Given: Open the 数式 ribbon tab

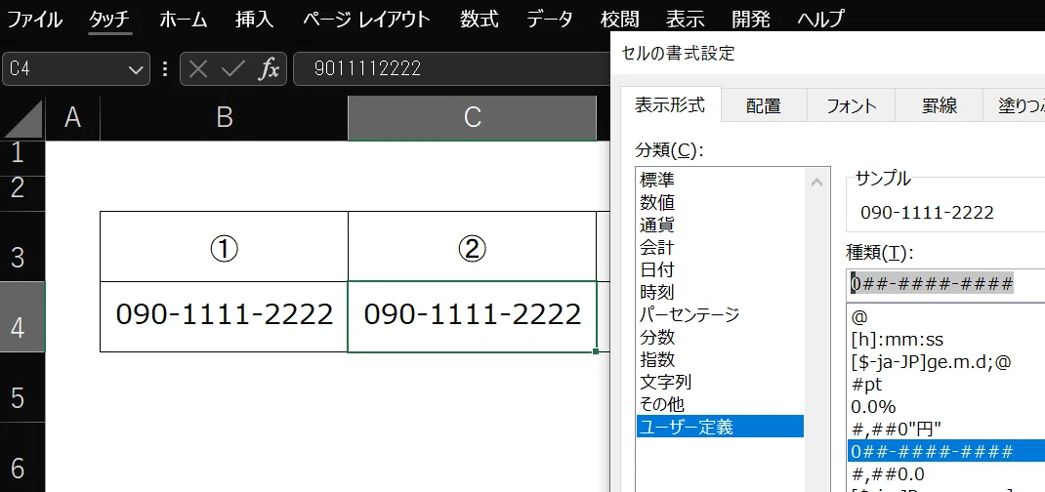Looking at the screenshot, I should tap(480, 19).
